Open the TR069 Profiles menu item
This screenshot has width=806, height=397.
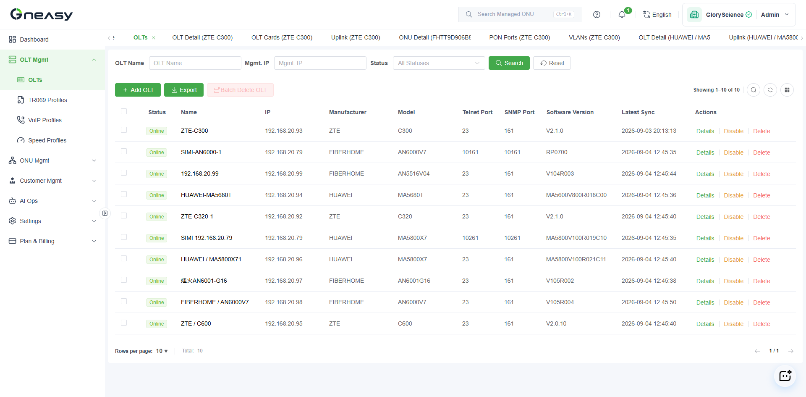coord(47,100)
